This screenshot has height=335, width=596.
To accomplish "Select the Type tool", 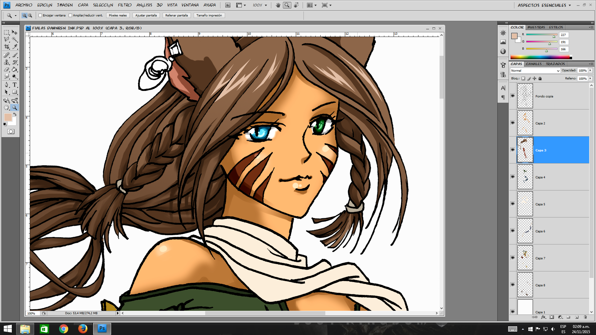I will pos(14,85).
